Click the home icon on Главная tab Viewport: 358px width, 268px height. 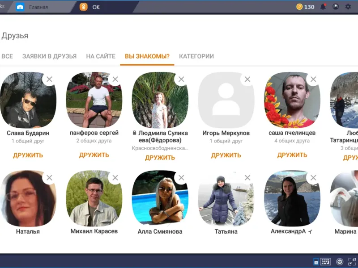coord(20,7)
